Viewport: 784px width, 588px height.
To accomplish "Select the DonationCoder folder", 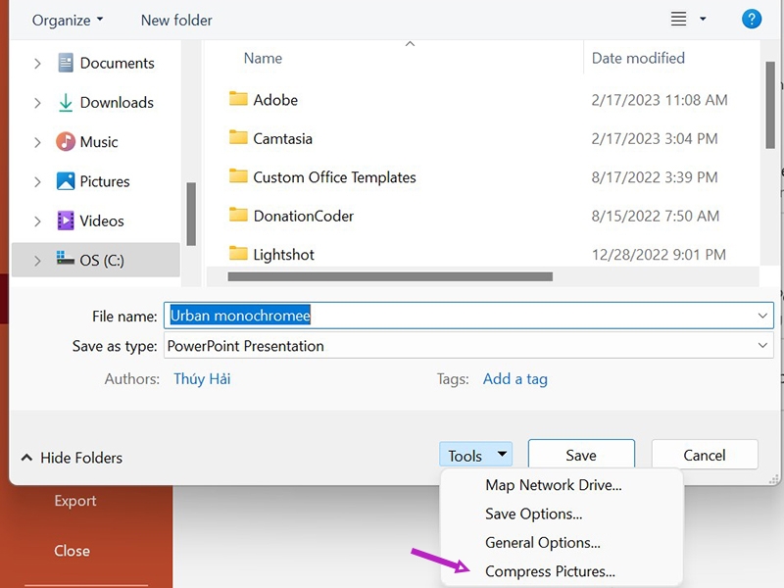I will [x=304, y=216].
